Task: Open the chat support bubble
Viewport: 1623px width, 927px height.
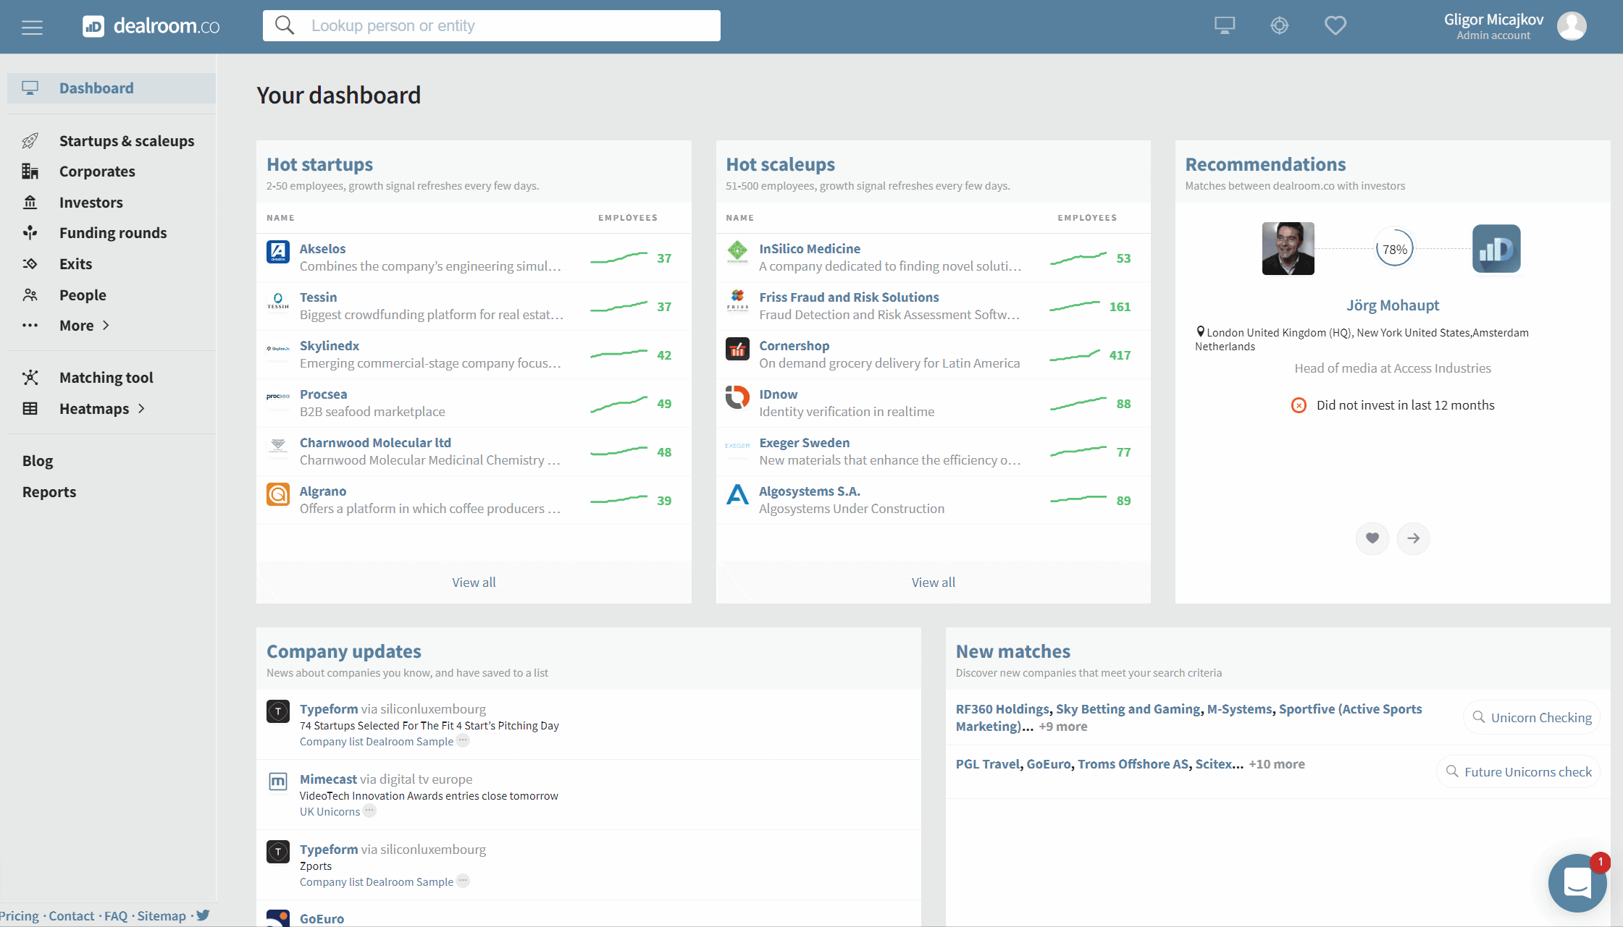Action: click(x=1577, y=883)
